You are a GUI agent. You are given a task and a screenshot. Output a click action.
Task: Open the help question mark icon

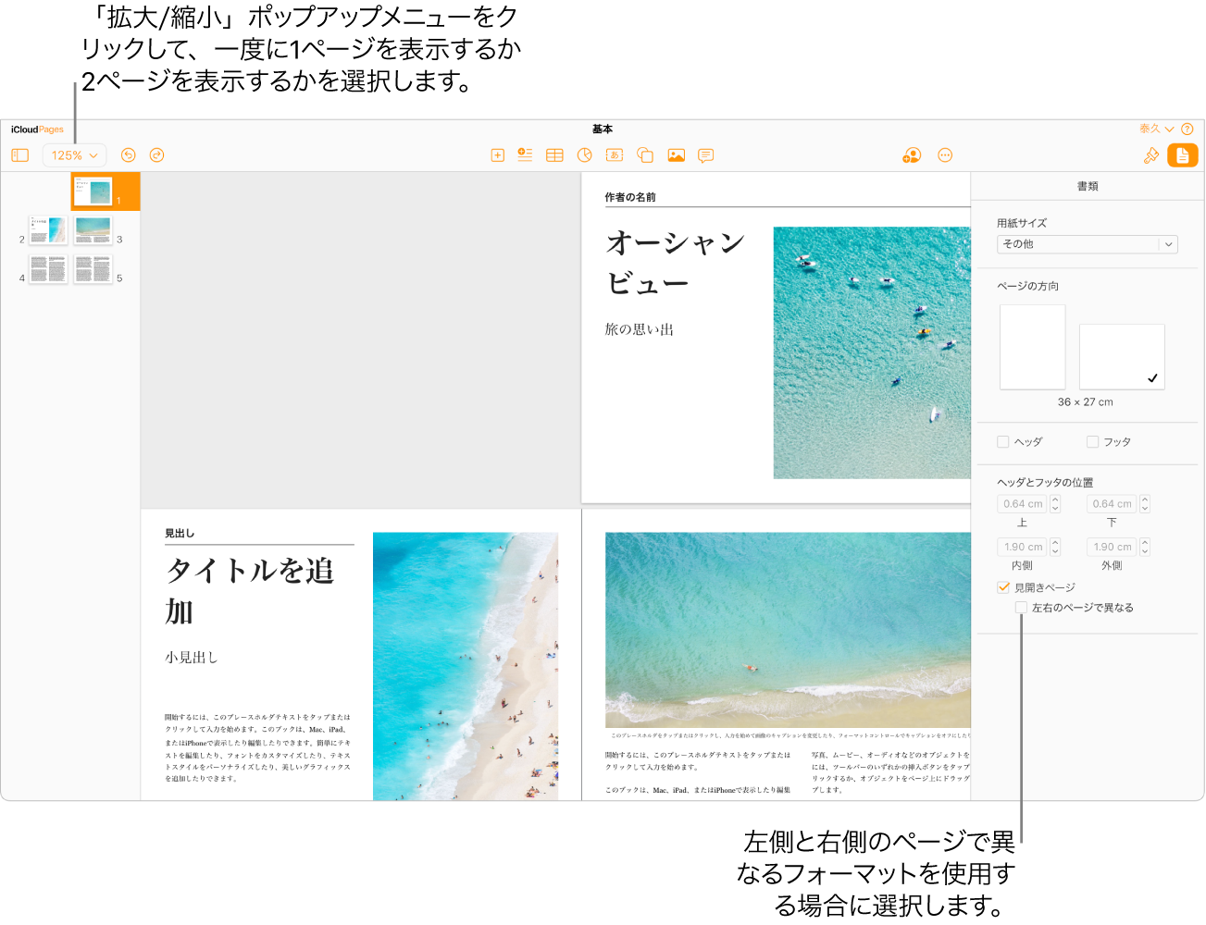[x=1187, y=129]
